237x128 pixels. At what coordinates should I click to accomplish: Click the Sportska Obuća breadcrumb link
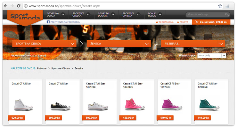[61, 68]
